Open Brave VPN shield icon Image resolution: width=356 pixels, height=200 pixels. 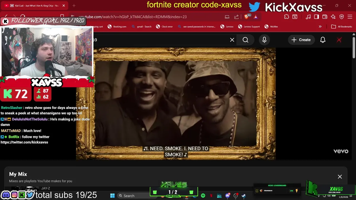point(342,17)
